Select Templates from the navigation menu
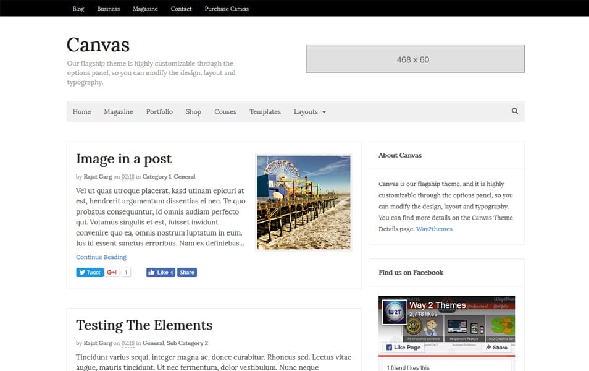 [265, 112]
